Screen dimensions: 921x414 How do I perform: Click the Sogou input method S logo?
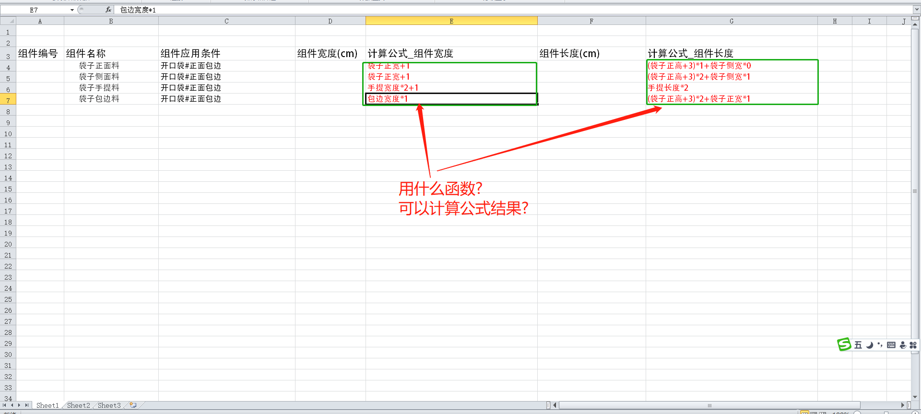tap(844, 344)
